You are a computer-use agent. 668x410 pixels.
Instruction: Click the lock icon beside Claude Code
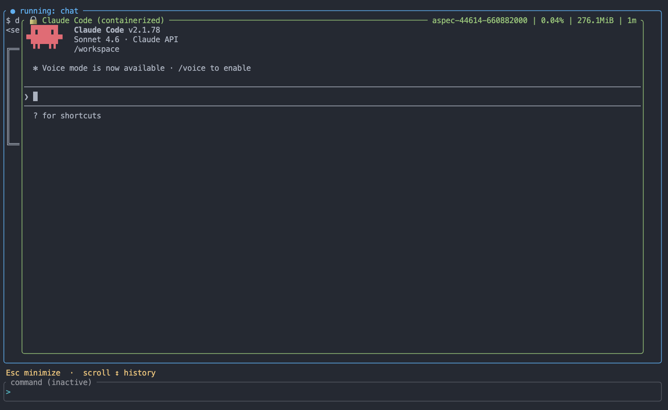(33, 20)
